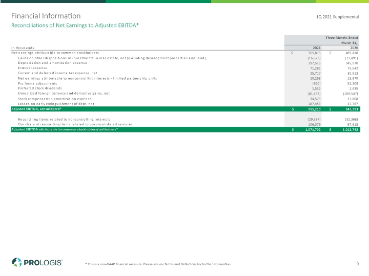This screenshot has width=369, height=276.
Task: Click the Adjusted EBITDA attributable to common stockholders row
Action: [185, 129]
